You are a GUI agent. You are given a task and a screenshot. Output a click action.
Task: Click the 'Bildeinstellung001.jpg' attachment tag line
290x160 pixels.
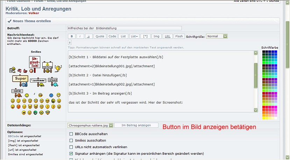point(112,66)
